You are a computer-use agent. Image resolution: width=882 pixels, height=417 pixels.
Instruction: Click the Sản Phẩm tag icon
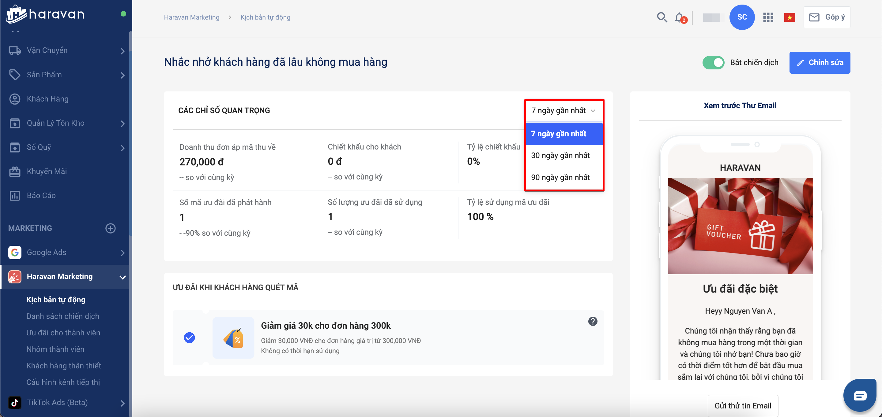coord(14,75)
